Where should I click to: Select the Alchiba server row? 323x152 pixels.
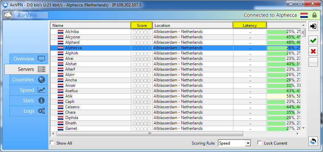coord(175,32)
